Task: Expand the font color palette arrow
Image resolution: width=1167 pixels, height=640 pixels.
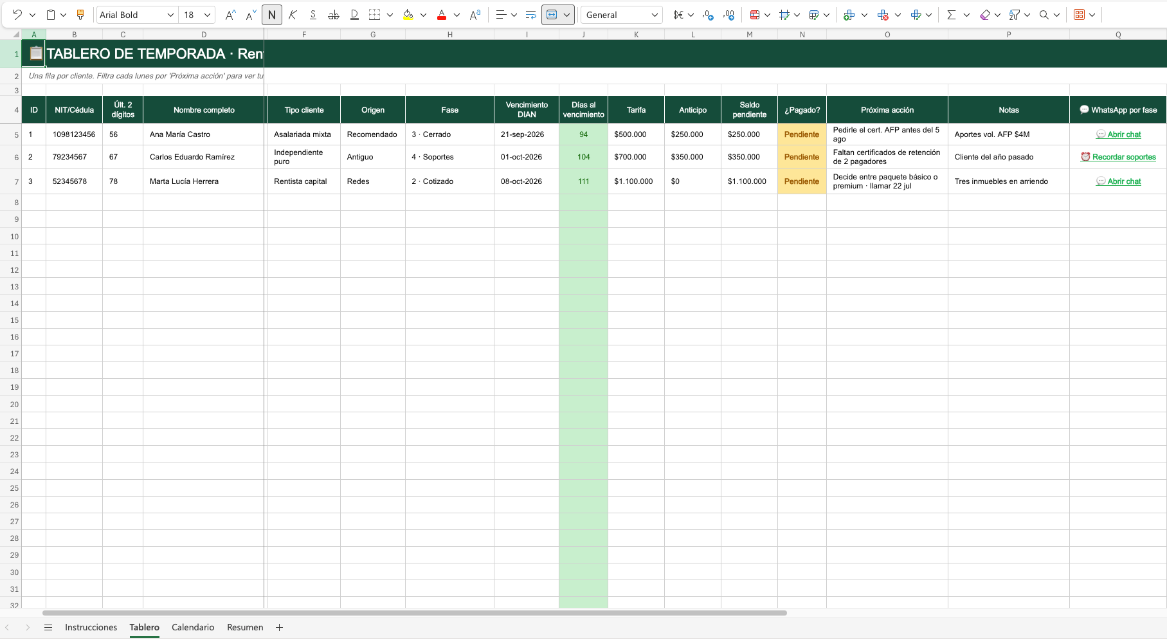Action: [x=457, y=15]
